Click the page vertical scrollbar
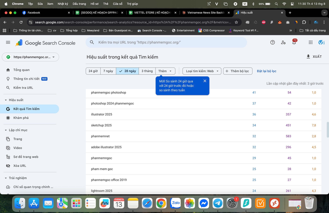 pyautogui.click(x=327, y=129)
